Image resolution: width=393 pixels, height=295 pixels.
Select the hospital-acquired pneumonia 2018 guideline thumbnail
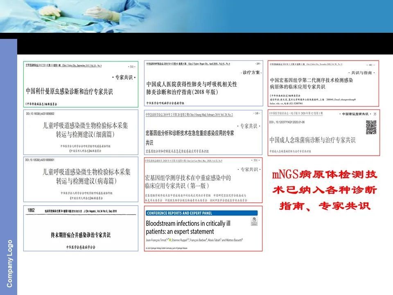[203, 83]
